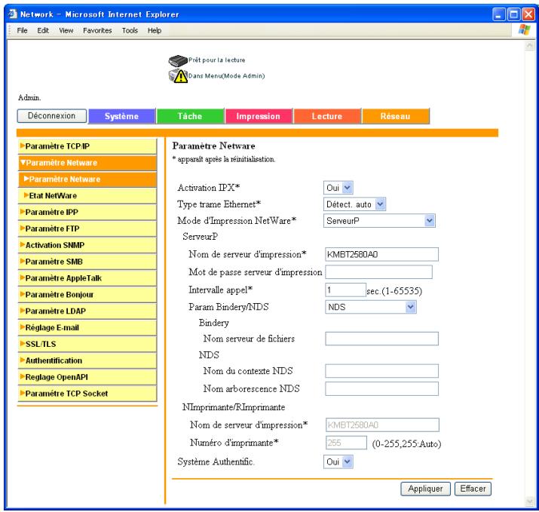Maximize the Internet Explorer window
This screenshot has height=512, width=539.
pyautogui.click(x=513, y=14)
